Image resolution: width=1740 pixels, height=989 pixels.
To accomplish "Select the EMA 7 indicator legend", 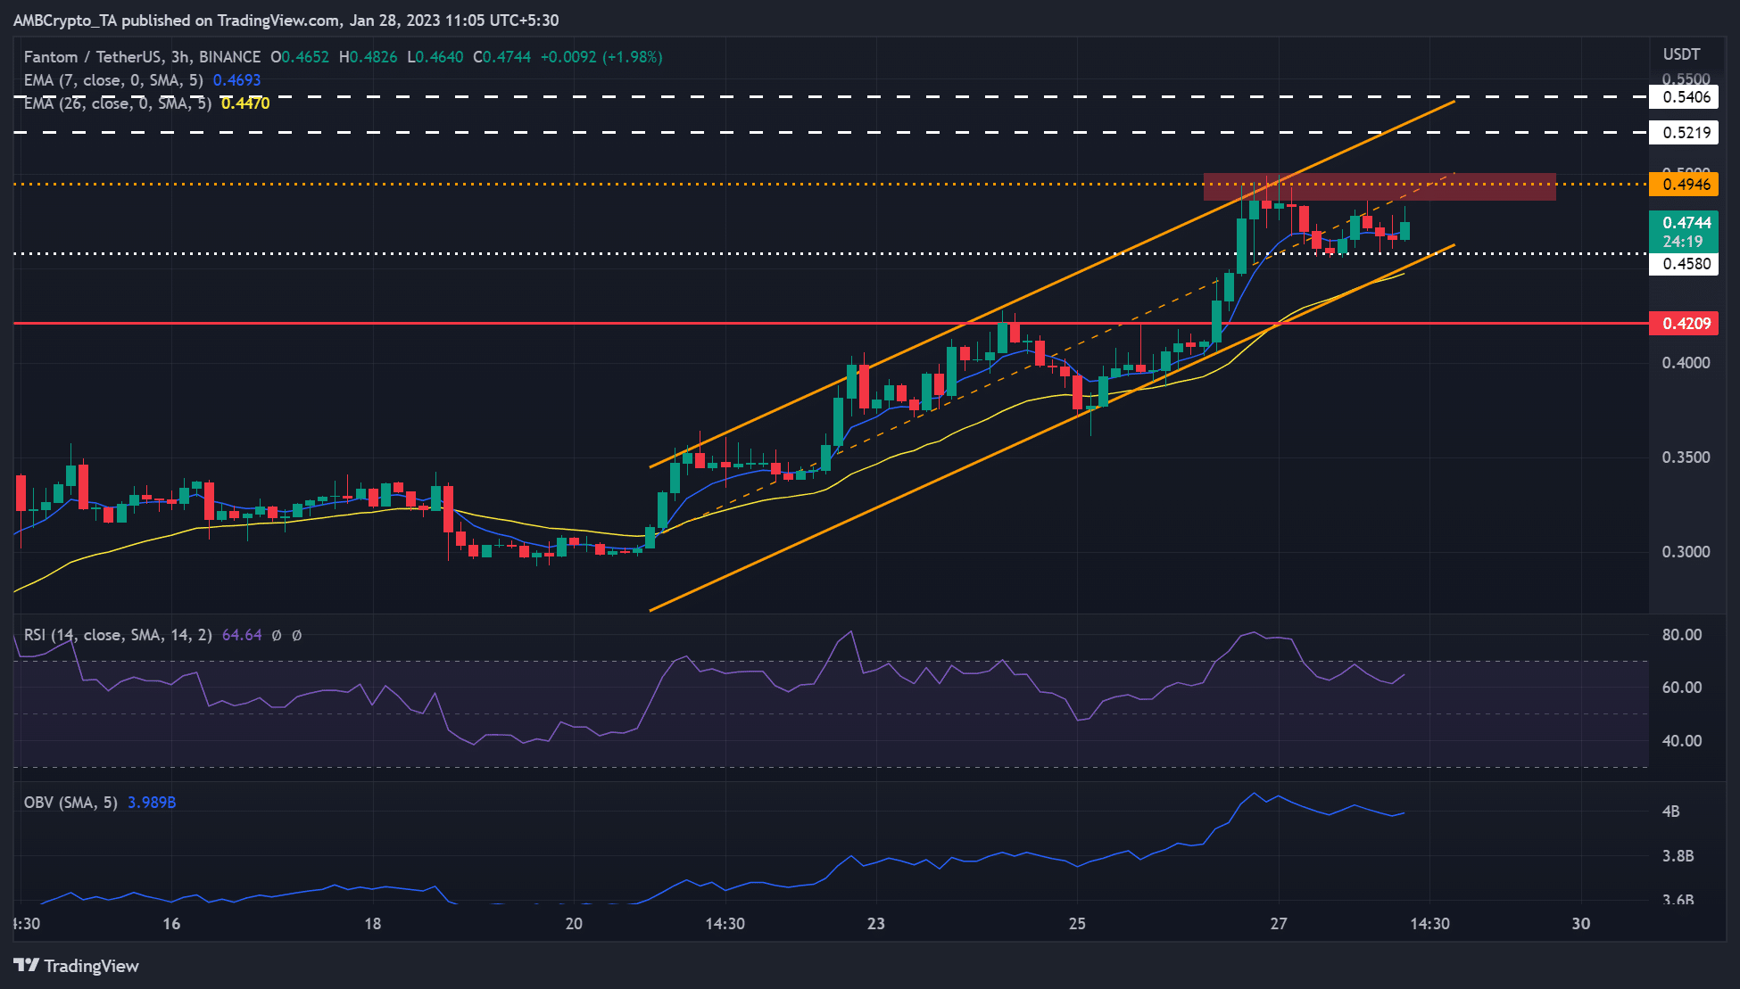I will point(113,80).
